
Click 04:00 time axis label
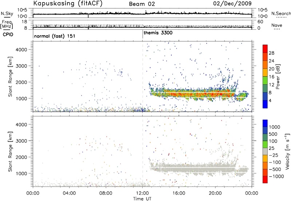(69, 193)
